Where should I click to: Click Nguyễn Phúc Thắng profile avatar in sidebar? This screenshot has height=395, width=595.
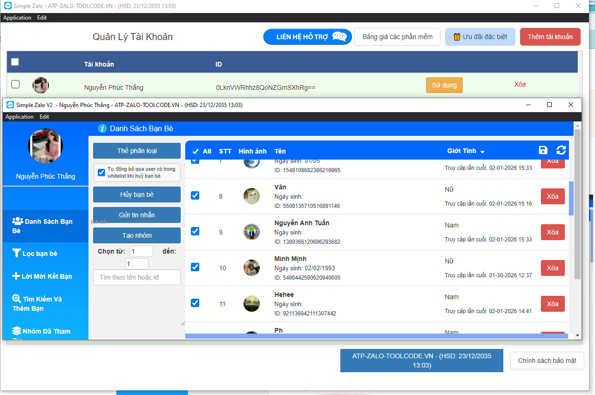[46, 146]
